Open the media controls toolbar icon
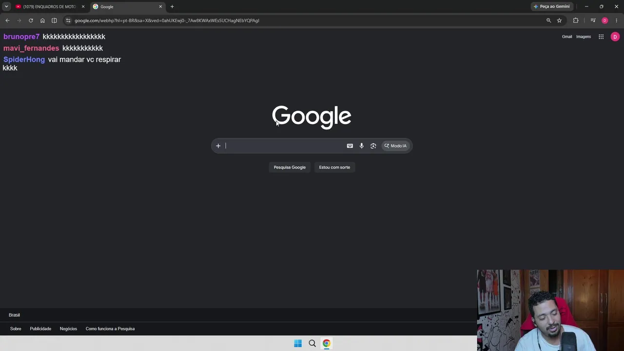The height and width of the screenshot is (351, 624). point(593,20)
